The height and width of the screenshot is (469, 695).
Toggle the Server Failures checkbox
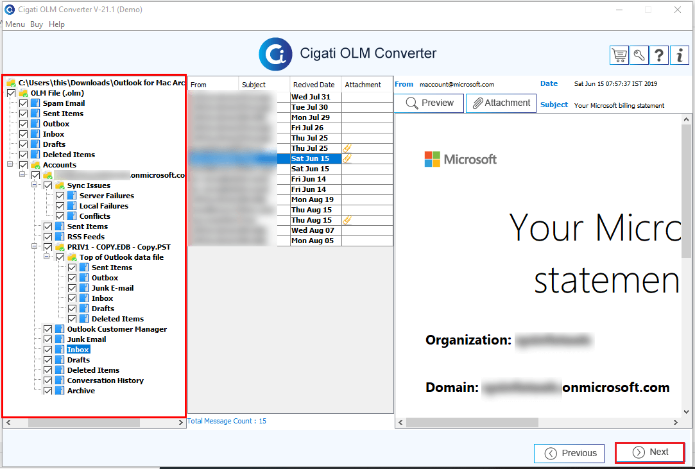pos(60,196)
